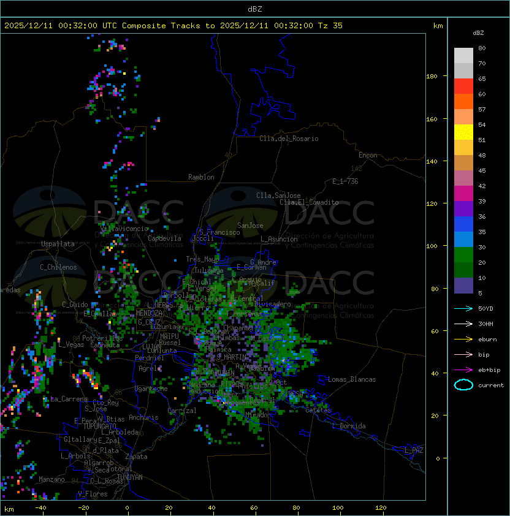Click the 'Catitas' map label

(318, 410)
